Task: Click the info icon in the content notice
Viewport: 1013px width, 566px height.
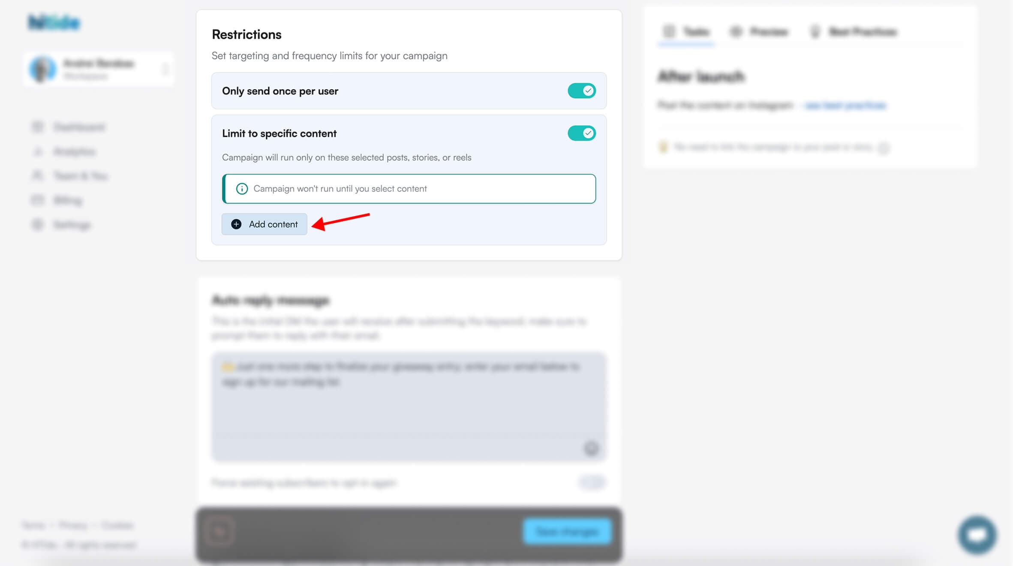Action: [242, 189]
